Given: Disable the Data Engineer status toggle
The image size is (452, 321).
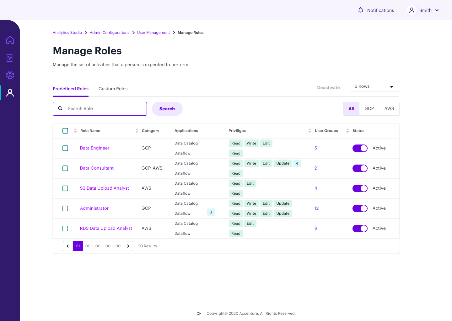Looking at the screenshot, I should coord(360,148).
